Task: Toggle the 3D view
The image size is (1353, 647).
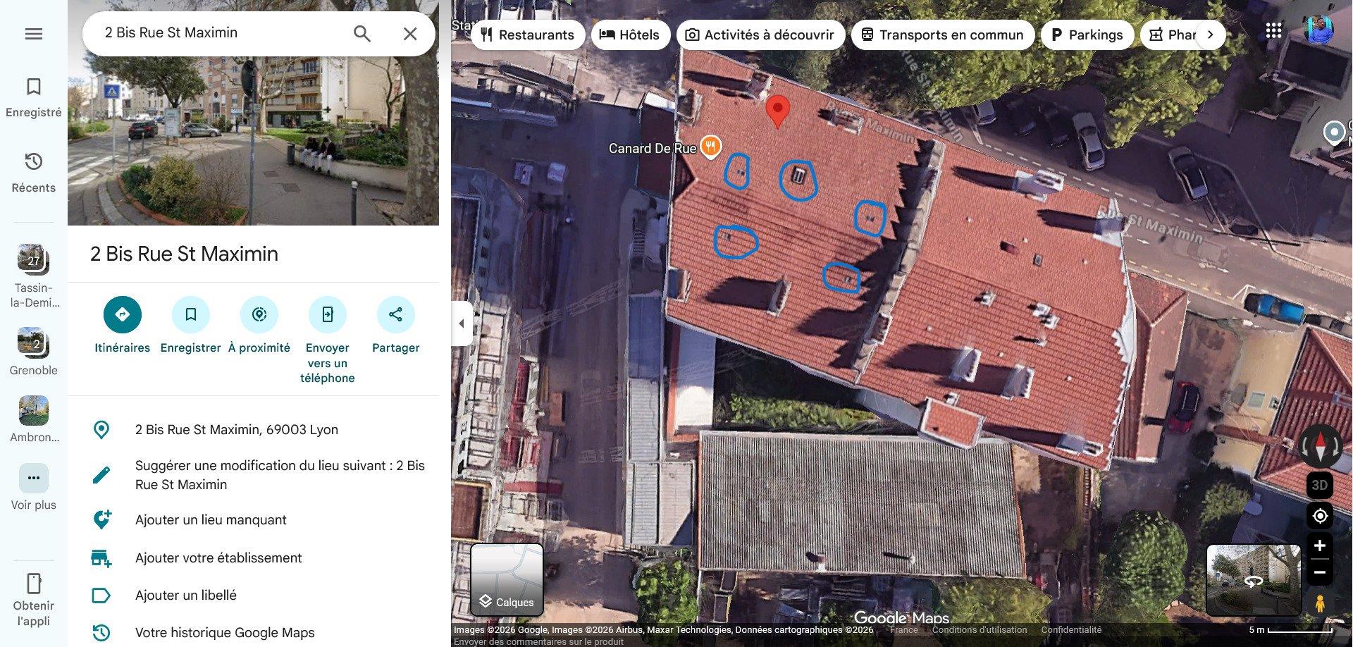Action: [x=1320, y=485]
